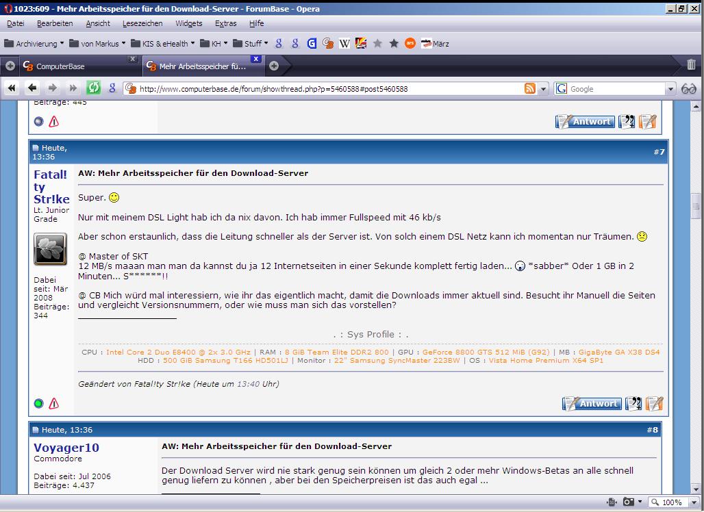Click the camera icon in the status bar
Screen dimensions: 704x512
pyautogui.click(x=629, y=502)
